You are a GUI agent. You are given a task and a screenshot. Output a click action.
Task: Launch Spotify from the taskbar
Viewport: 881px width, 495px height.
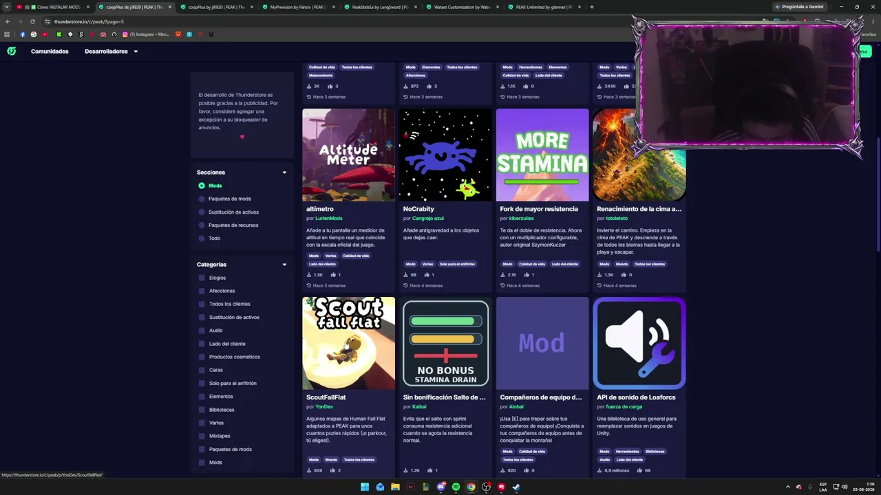456,487
